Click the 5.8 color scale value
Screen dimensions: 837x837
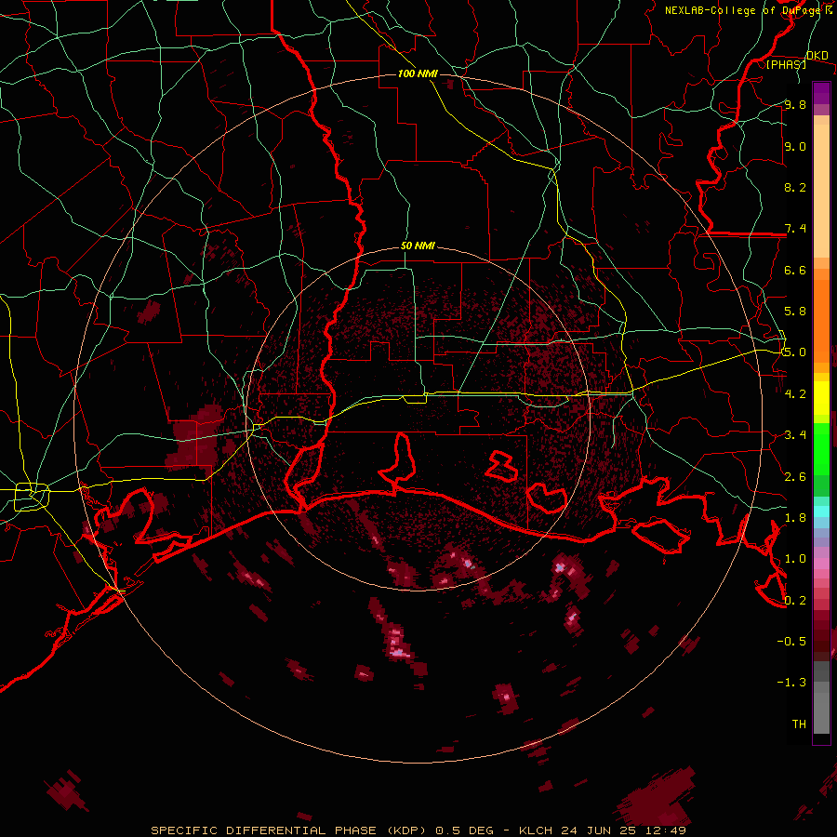(x=795, y=312)
